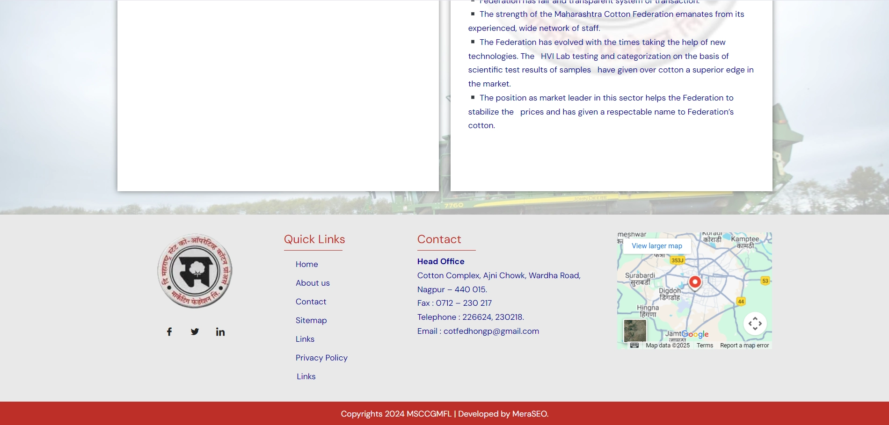
Task: Open keyboard shortcuts icon on map
Action: 634,346
